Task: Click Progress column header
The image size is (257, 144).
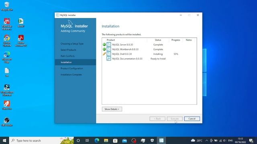Action: tap(176, 40)
